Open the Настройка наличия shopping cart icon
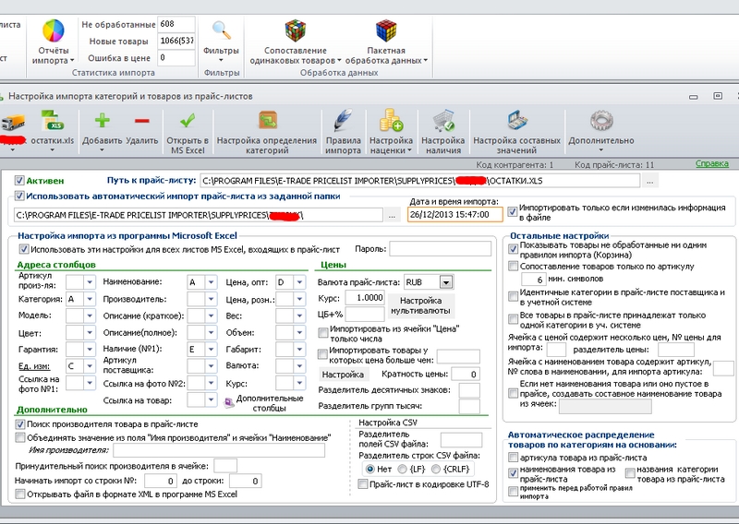Screen dimensions: 739x524 click(443, 121)
